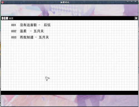Click the background artwork above the BGM panel
The height and width of the screenshot is (107, 139).
coord(69,10)
